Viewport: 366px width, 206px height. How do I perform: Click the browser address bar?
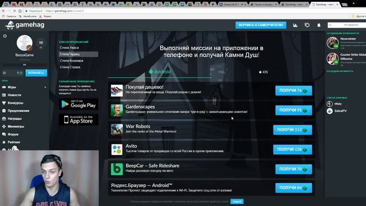pyautogui.click(x=182, y=11)
